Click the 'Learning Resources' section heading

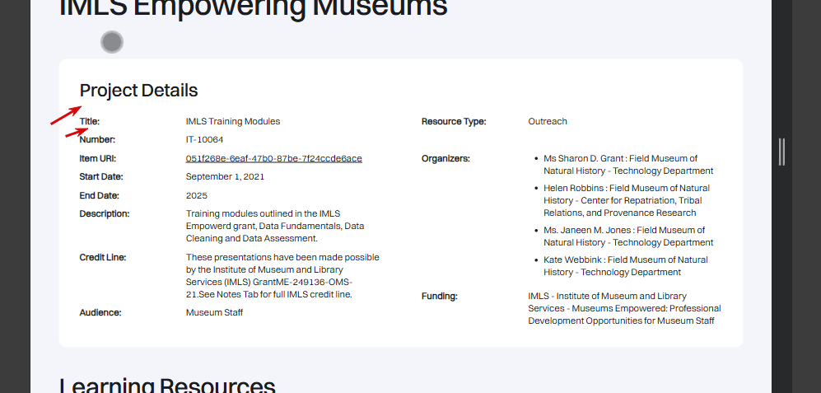click(167, 385)
